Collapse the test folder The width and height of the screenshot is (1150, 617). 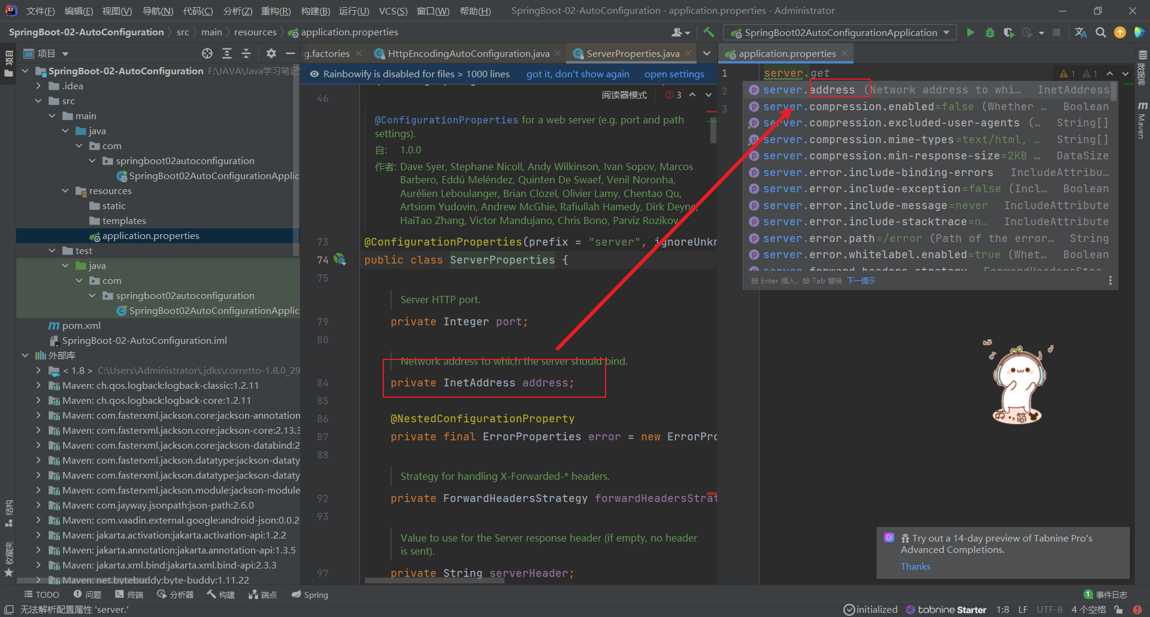(x=52, y=250)
